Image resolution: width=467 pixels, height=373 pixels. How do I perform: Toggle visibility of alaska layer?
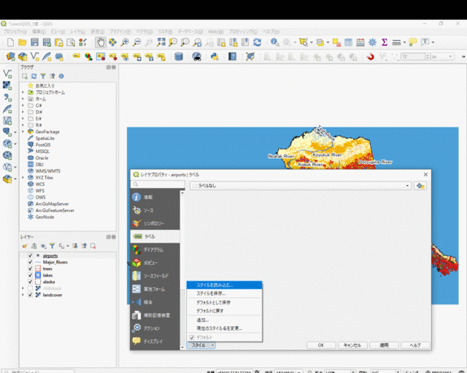(30, 282)
